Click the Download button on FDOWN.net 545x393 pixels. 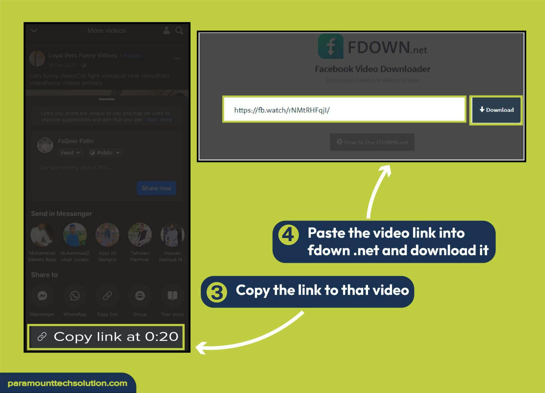(x=496, y=110)
